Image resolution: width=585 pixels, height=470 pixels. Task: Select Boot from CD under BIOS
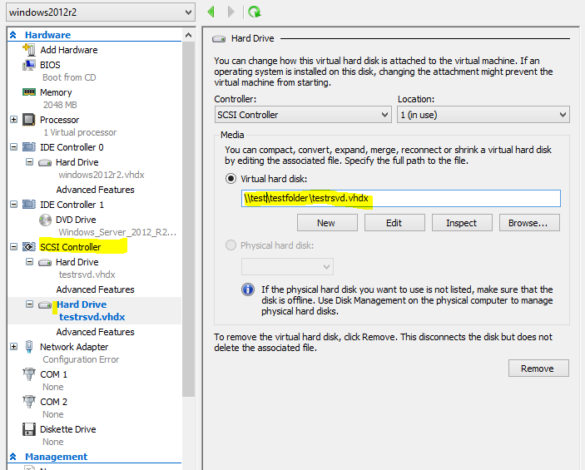click(69, 77)
